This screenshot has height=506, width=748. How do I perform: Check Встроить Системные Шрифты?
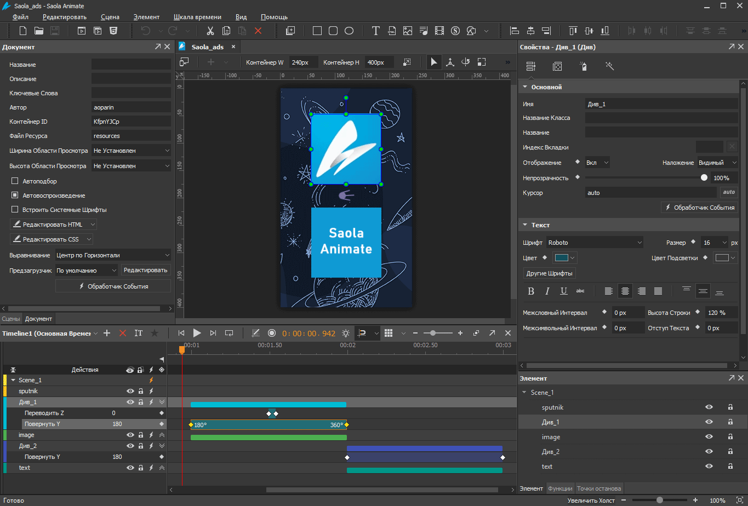coord(15,209)
